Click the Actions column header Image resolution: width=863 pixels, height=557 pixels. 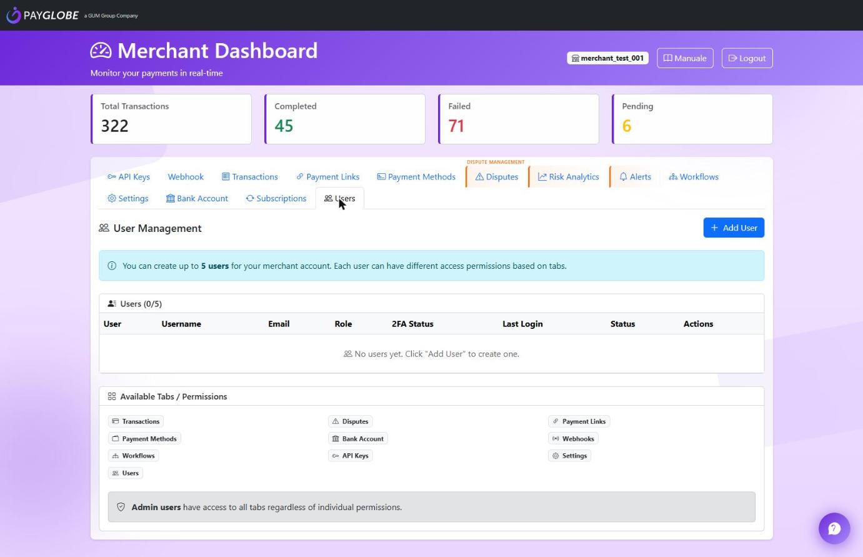click(698, 324)
